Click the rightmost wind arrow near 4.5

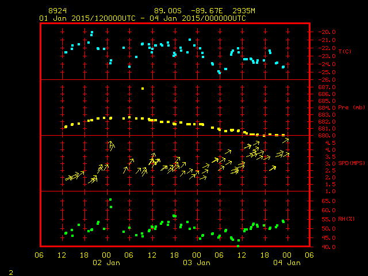pyautogui.click(x=286, y=140)
